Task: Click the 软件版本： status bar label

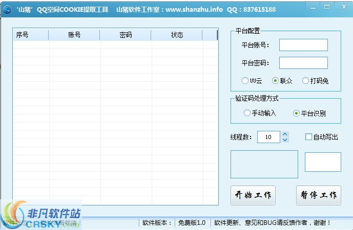Action: [157, 223]
